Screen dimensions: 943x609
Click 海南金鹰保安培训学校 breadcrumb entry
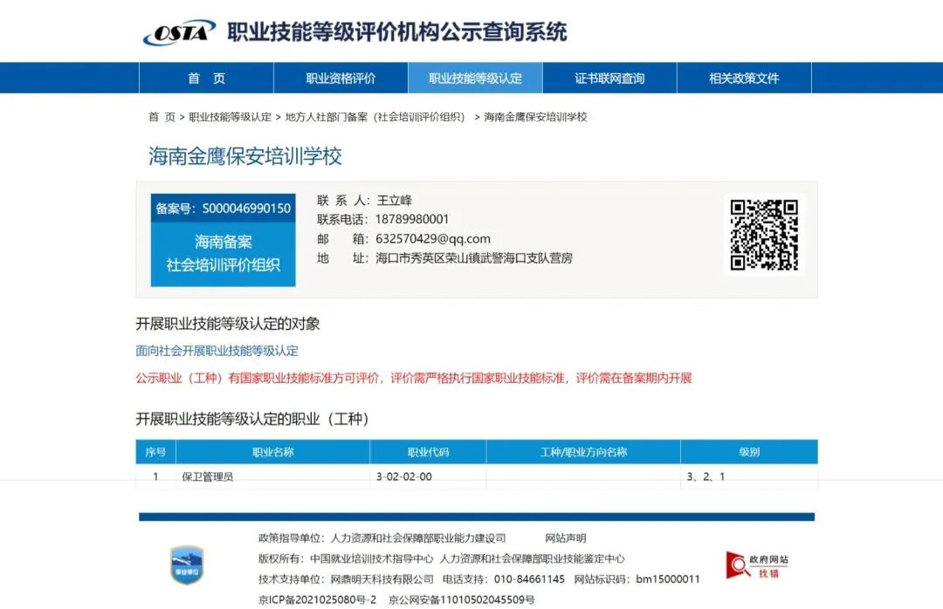click(x=535, y=117)
